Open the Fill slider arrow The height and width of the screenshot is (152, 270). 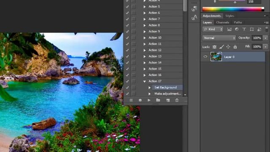(265, 47)
